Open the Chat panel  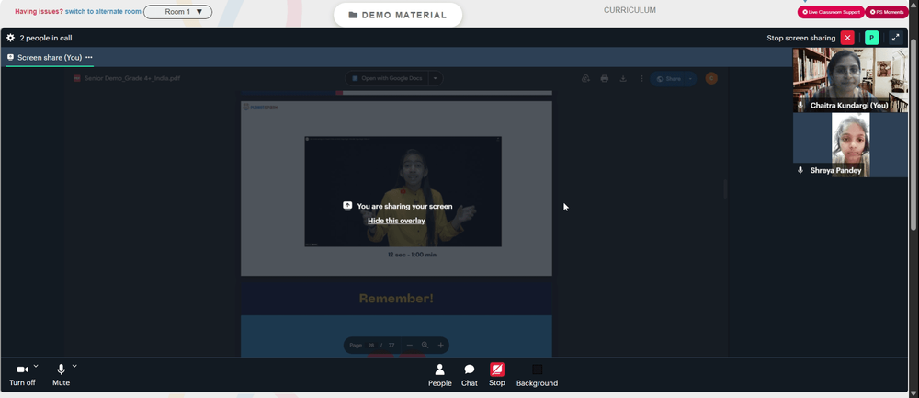[x=470, y=375]
